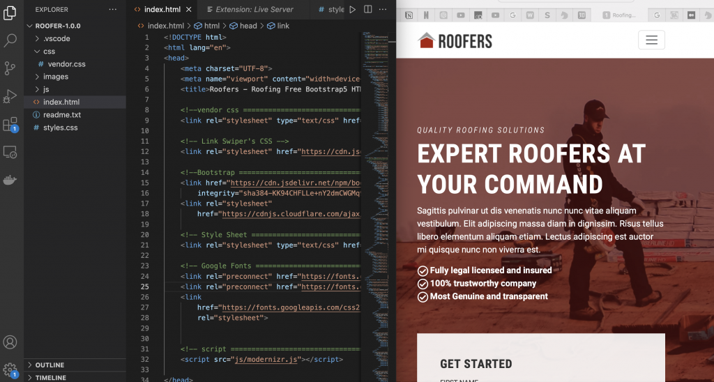Click line number 25 in the gutter
714x382 pixels.
[x=144, y=286]
